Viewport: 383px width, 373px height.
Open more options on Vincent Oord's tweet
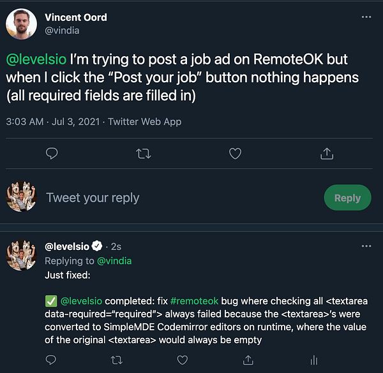366,17
